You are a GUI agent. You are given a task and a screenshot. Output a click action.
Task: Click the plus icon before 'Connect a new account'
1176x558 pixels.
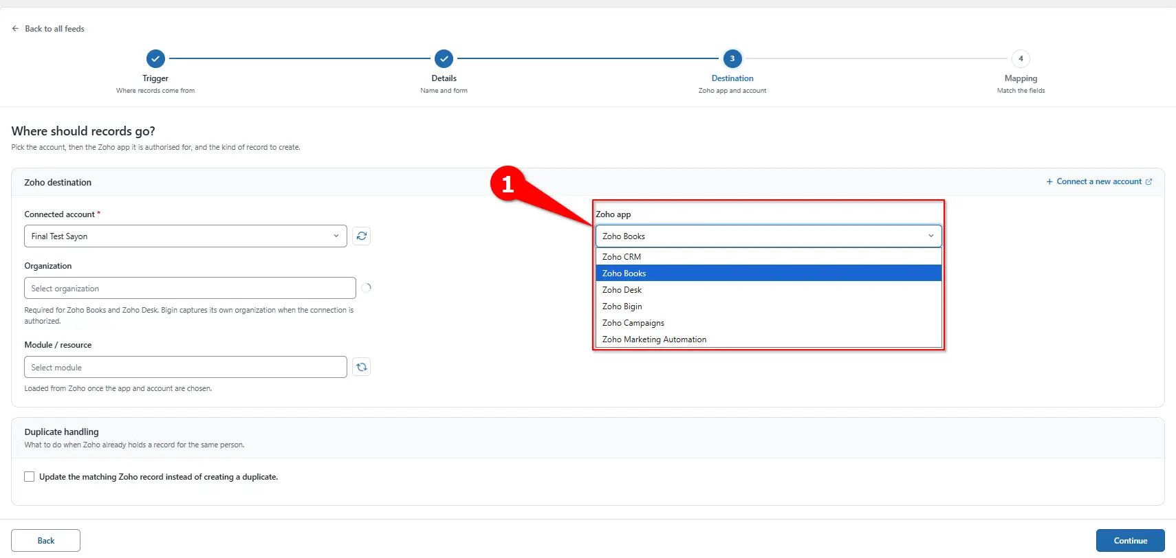pos(1049,181)
